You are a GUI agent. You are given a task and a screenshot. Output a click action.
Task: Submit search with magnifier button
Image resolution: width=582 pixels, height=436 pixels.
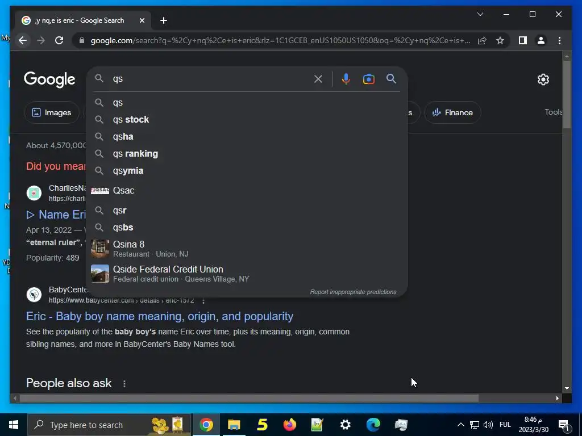(x=391, y=78)
